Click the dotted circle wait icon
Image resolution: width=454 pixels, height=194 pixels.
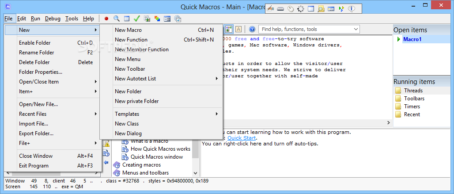[301, 9]
